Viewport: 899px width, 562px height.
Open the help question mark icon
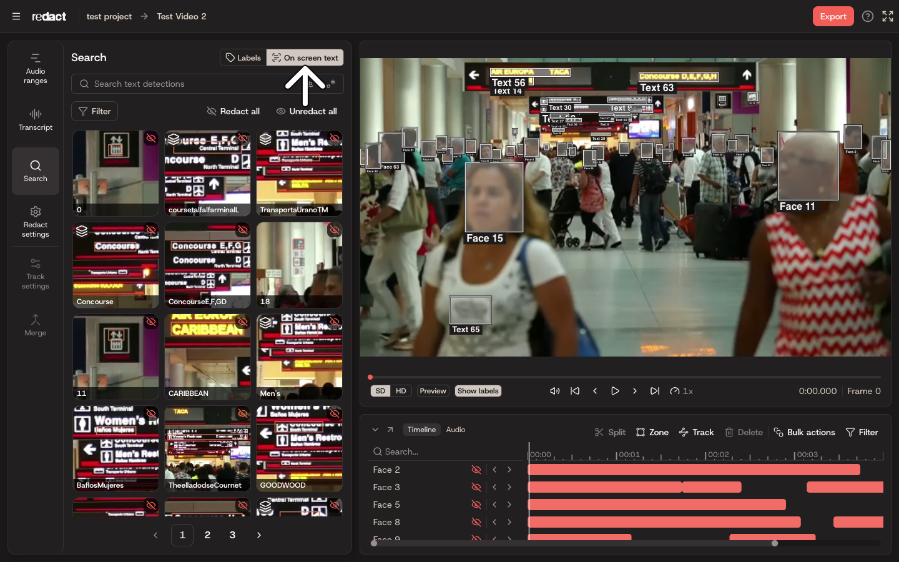(868, 16)
